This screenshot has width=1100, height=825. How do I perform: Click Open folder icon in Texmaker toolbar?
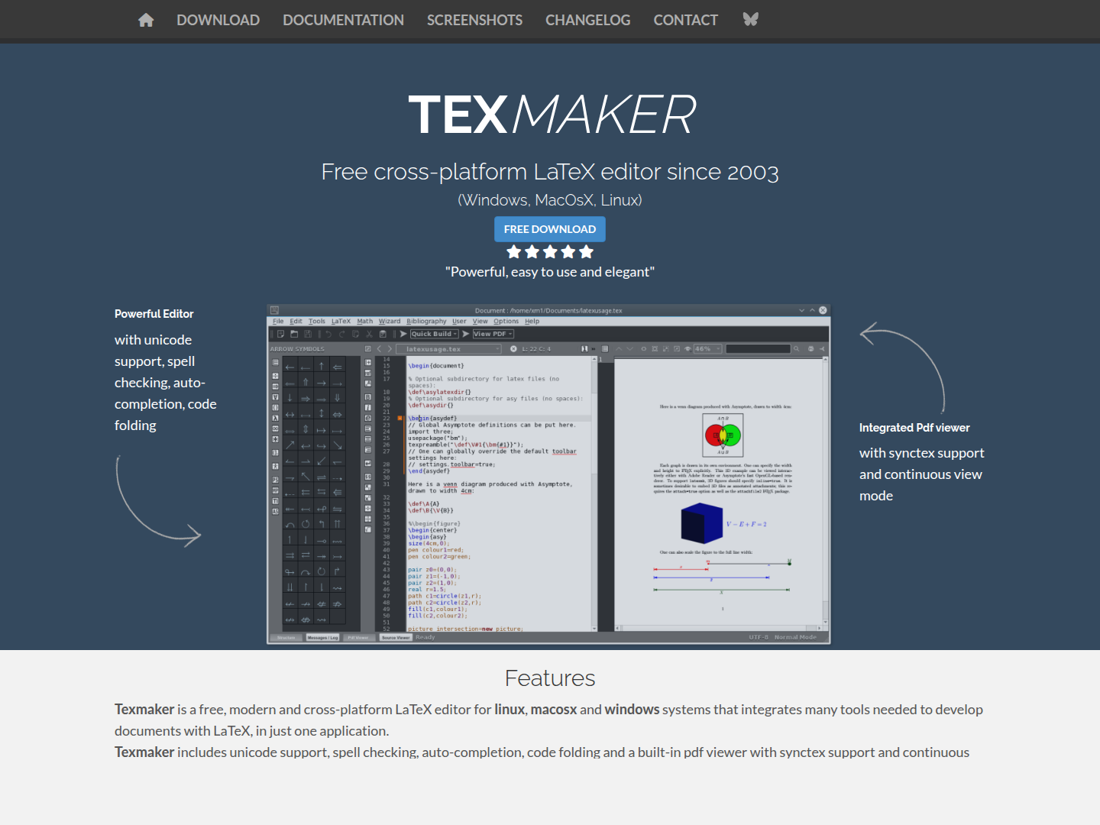(294, 334)
